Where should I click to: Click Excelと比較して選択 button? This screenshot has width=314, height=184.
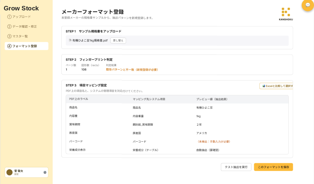[277, 86]
